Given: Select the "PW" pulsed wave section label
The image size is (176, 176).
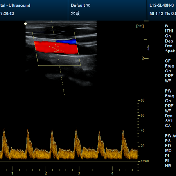Looking at the screenshot, I should click(168, 91).
